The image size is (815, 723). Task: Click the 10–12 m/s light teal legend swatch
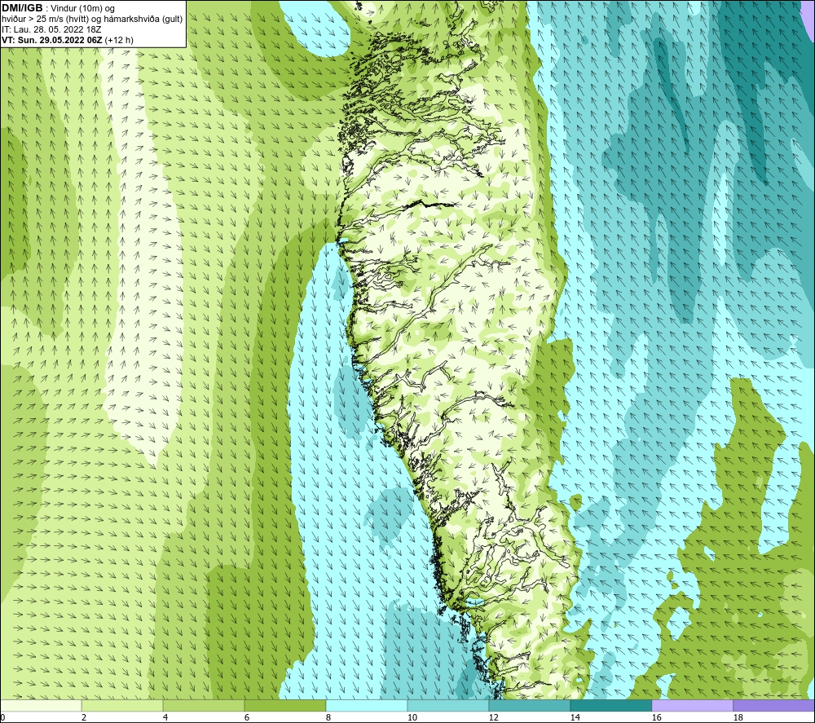pos(448,705)
